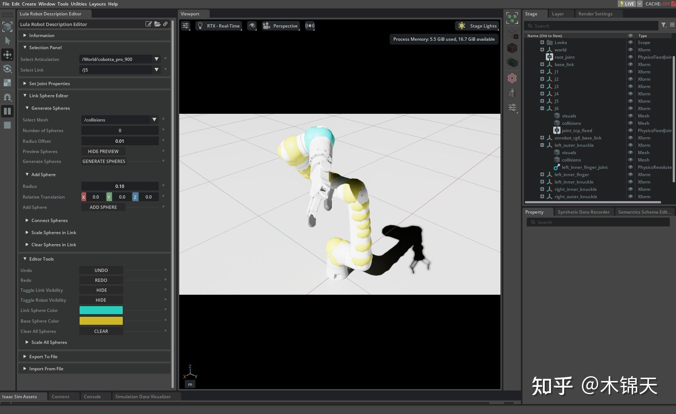Hide the J6 Xform via its eye icon
This screenshot has width=676, height=414.
[x=631, y=108]
